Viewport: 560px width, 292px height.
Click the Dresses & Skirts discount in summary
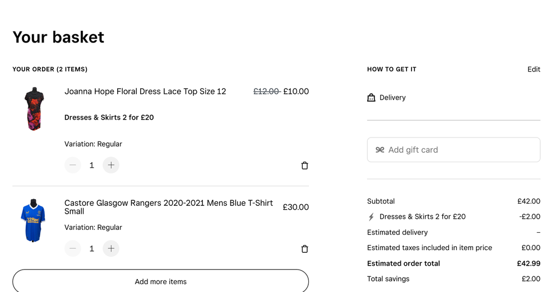[x=422, y=216]
